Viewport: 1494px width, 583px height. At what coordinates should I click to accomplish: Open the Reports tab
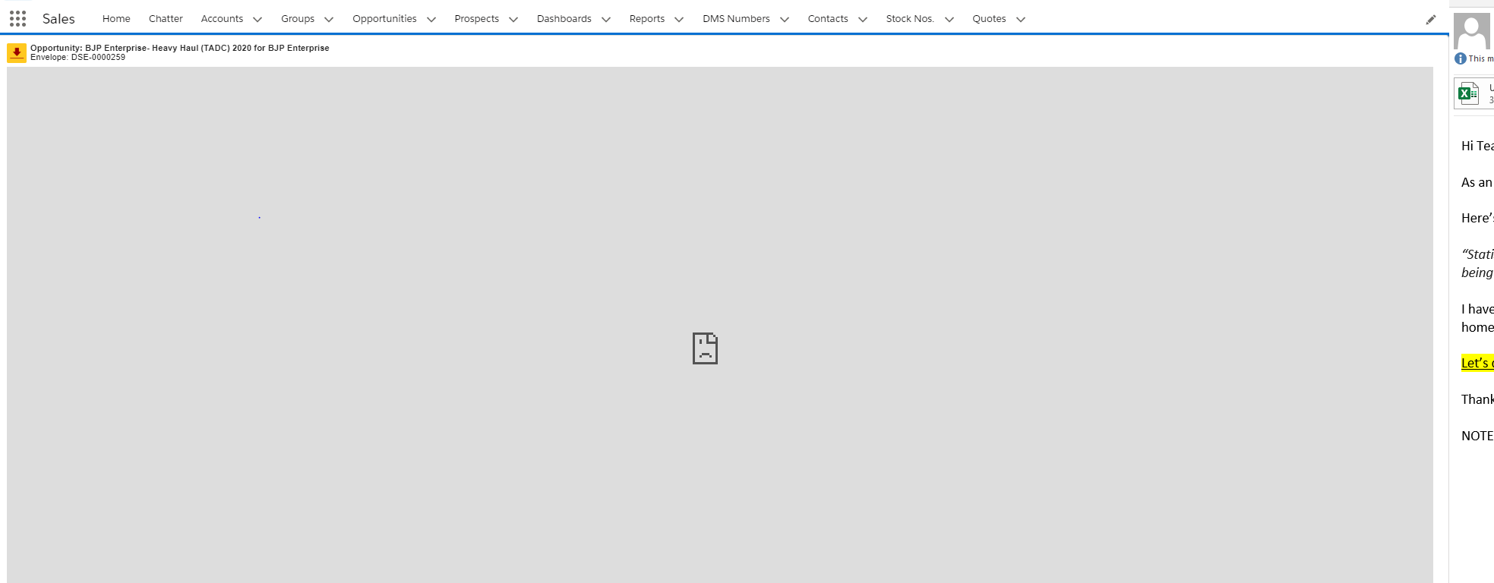pos(647,18)
